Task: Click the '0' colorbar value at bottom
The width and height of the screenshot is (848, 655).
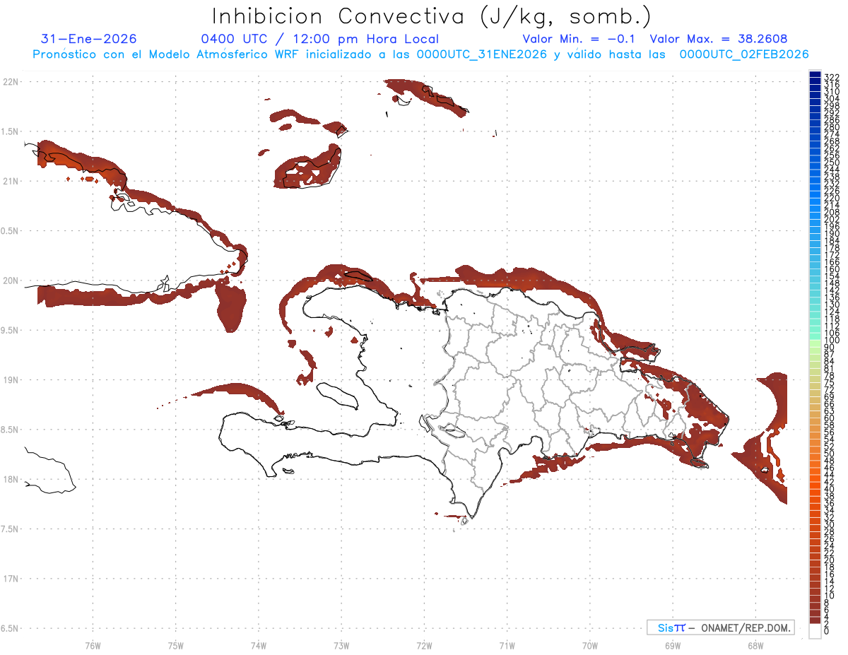Action: point(827,630)
